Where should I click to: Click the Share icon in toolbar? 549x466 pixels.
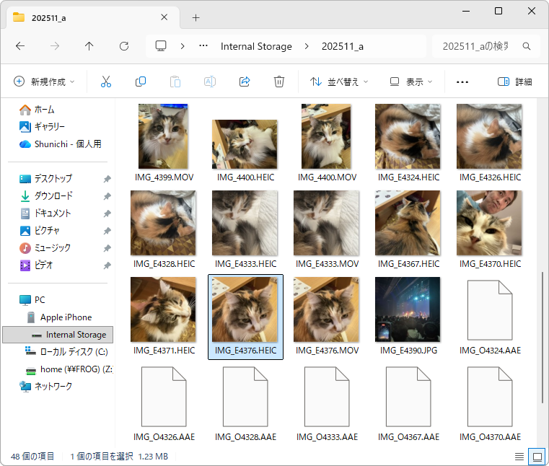245,82
